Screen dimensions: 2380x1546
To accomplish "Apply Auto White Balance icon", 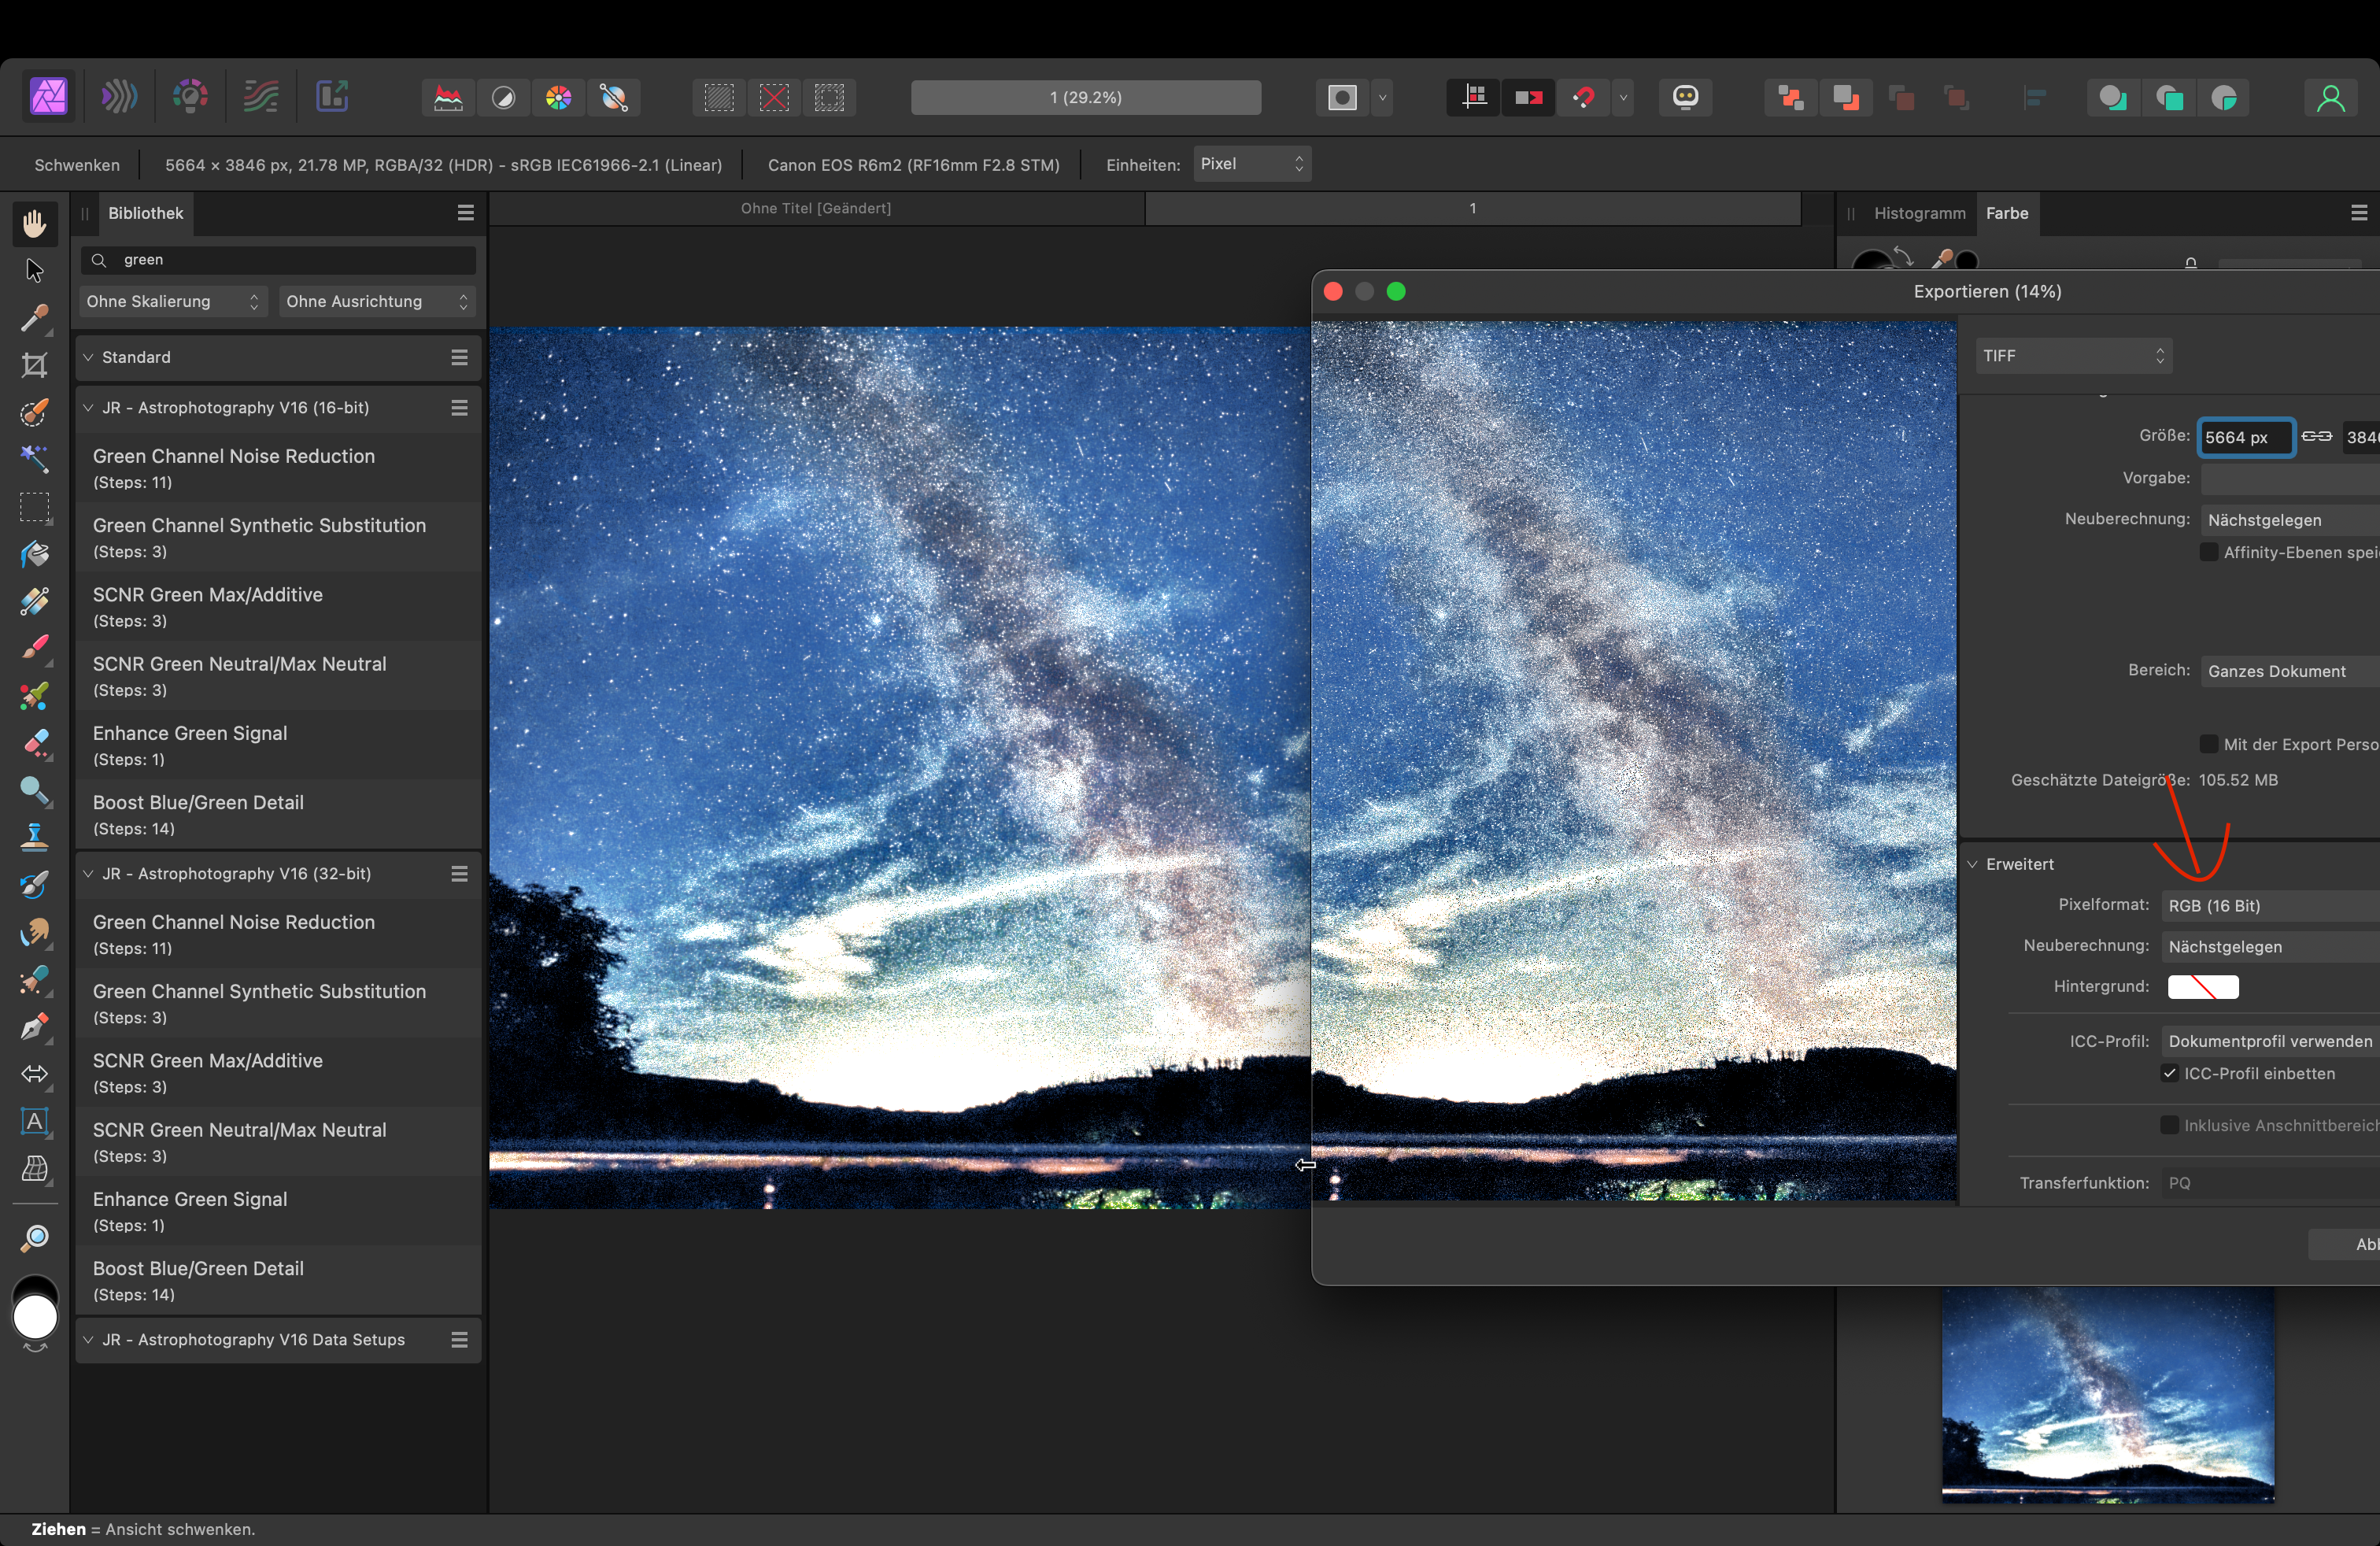I will 613,98.
